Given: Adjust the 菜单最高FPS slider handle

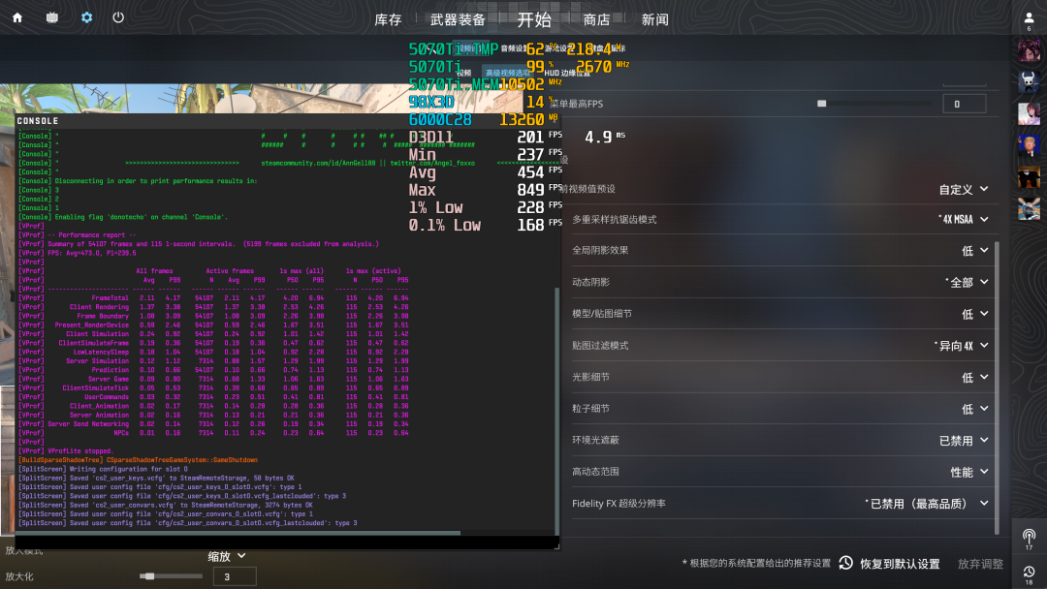Looking at the screenshot, I should [822, 104].
